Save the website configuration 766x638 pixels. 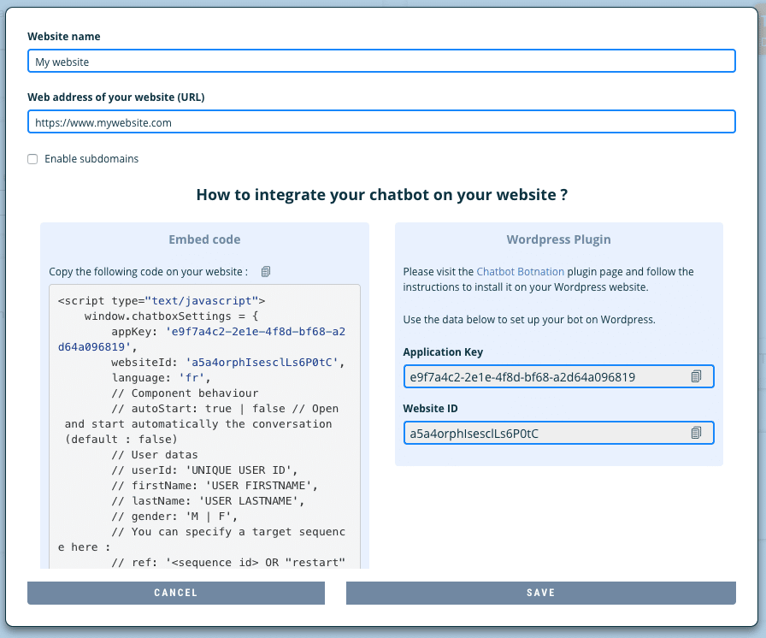(x=540, y=593)
